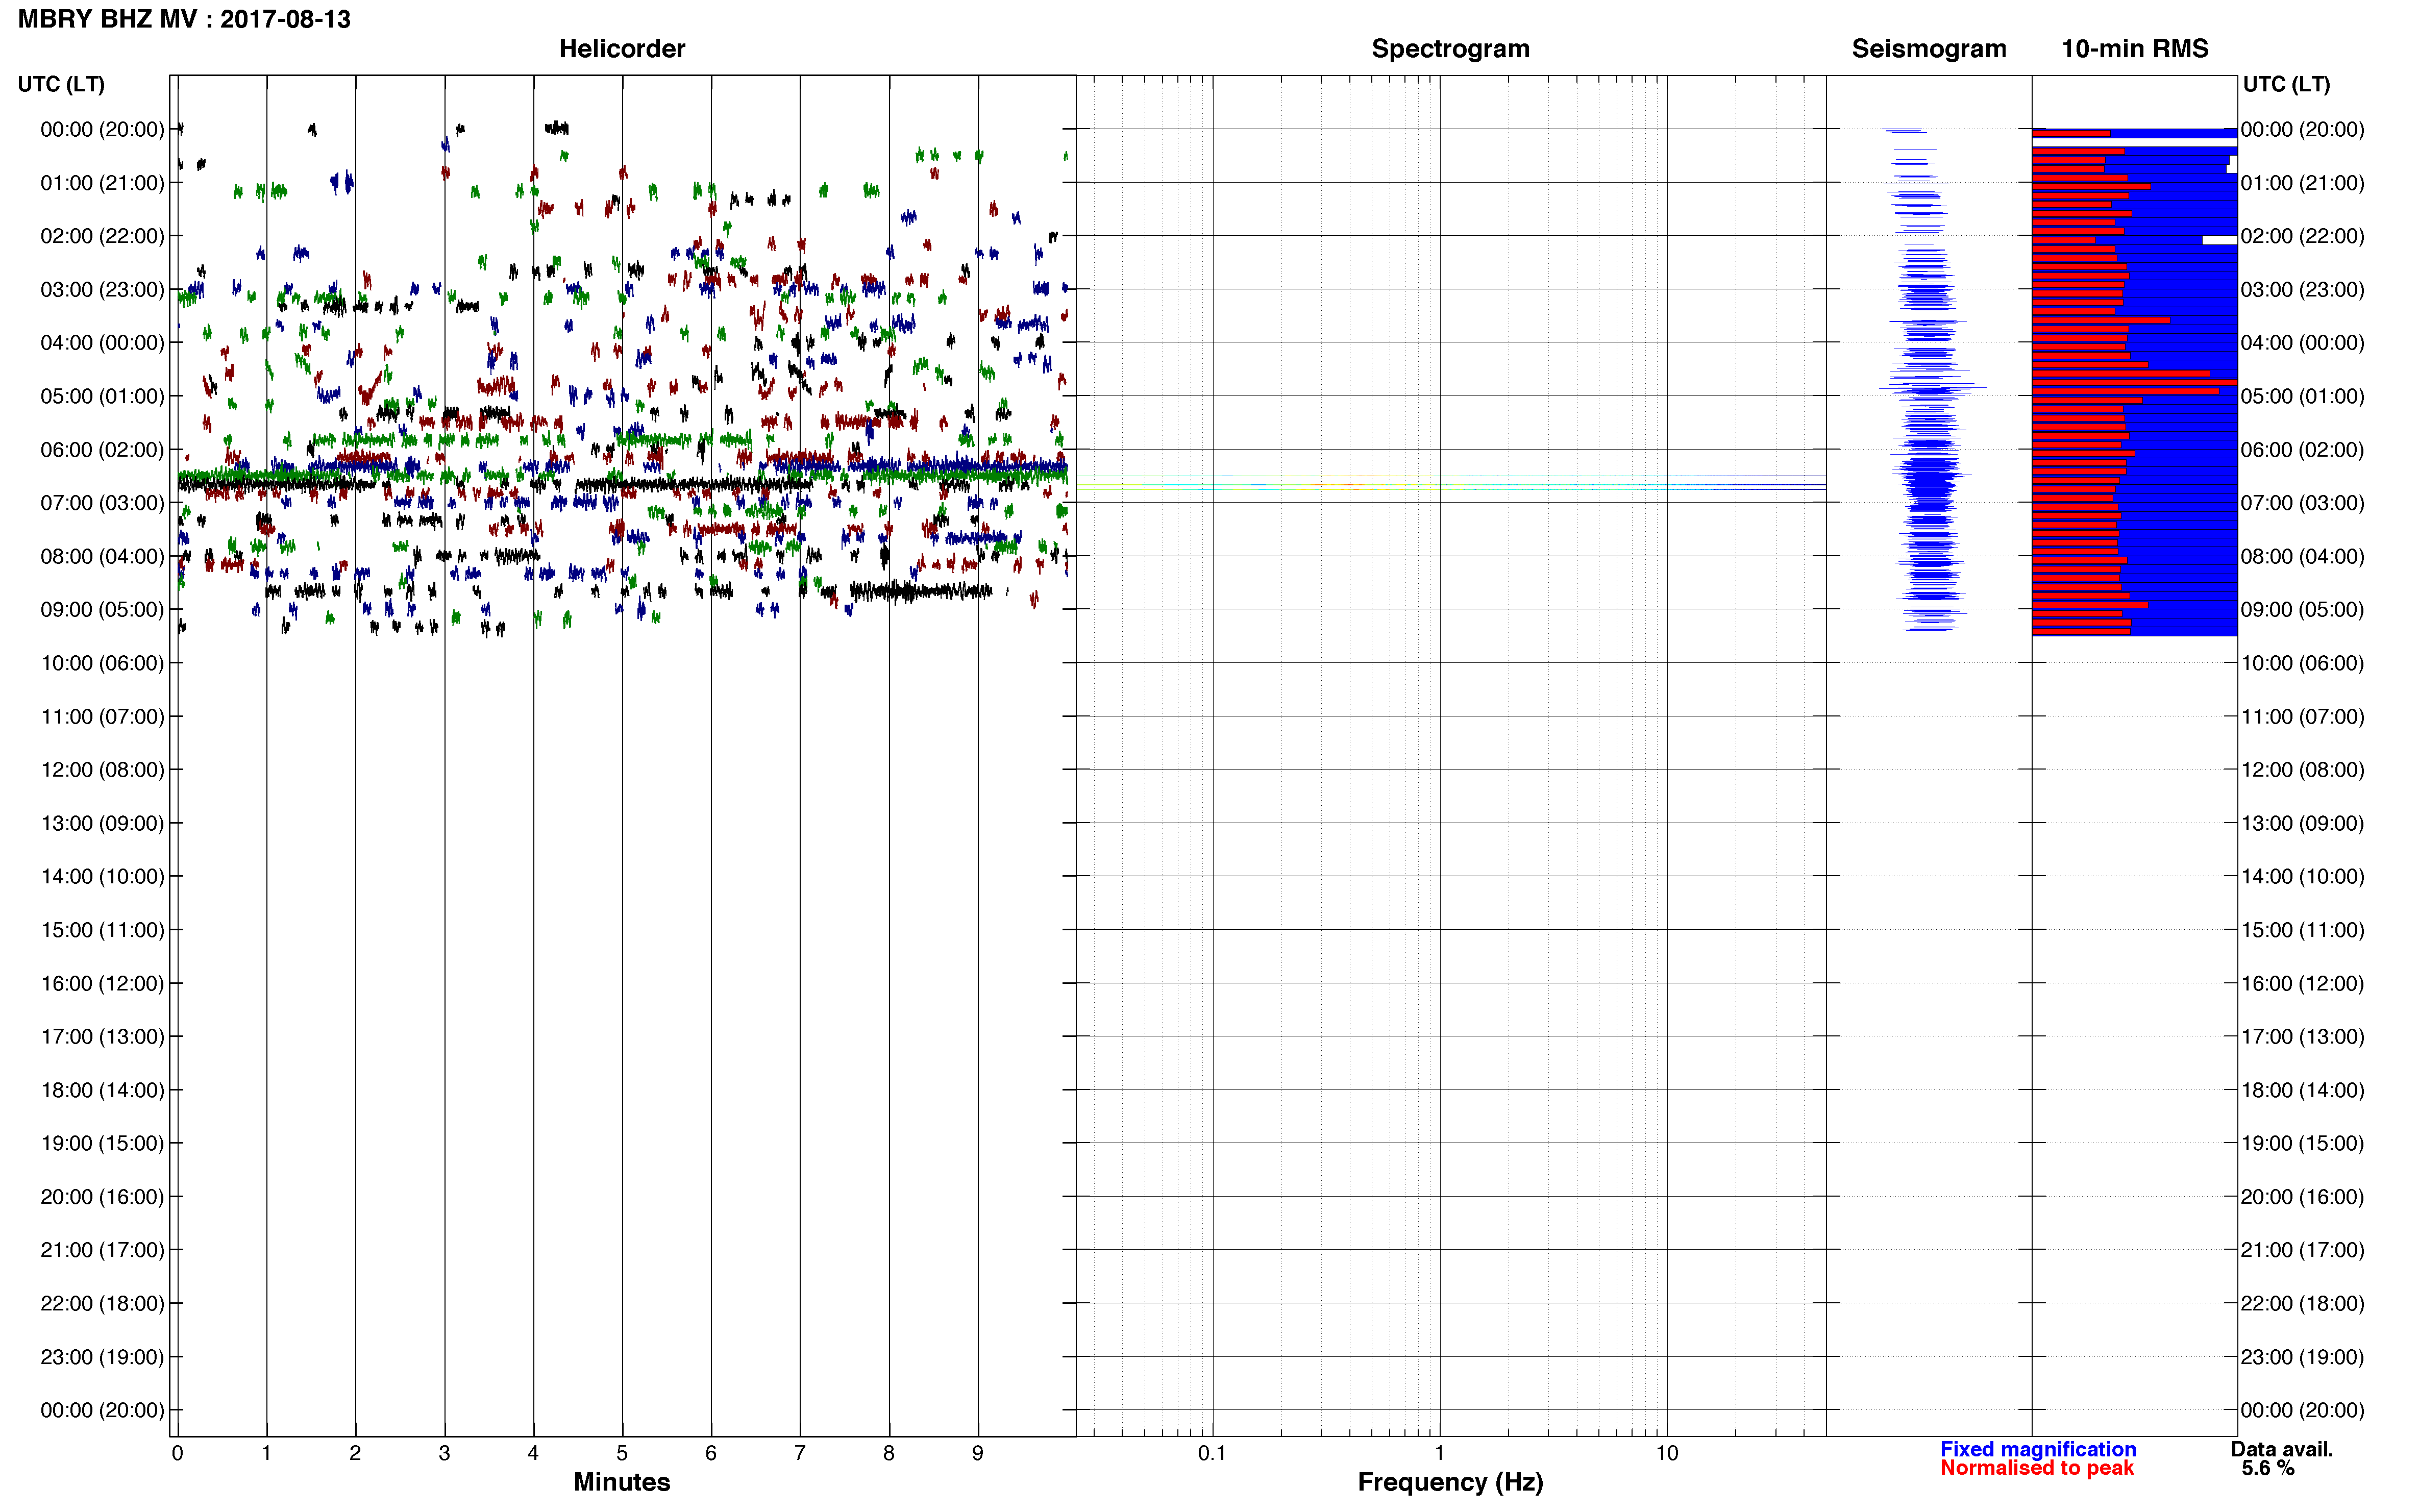
Task: Click 10:00 (06:00) on the Helicorder time axis
Action: pos(102,663)
